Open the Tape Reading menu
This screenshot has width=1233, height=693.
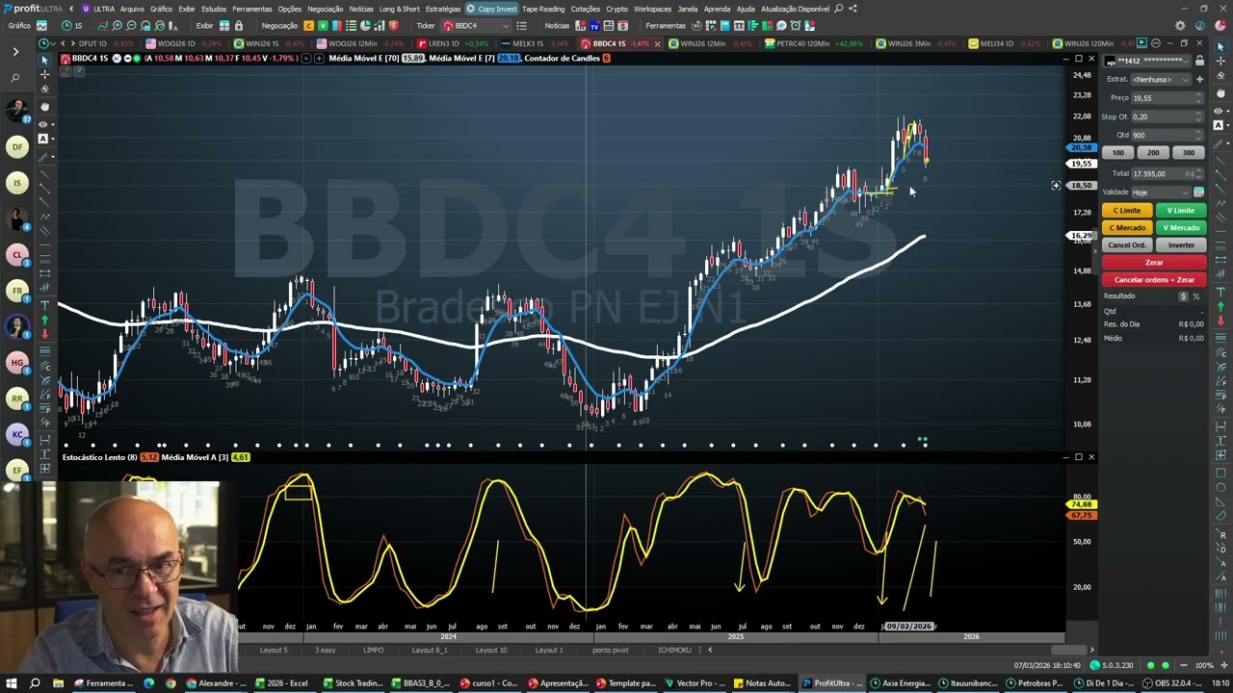click(543, 9)
